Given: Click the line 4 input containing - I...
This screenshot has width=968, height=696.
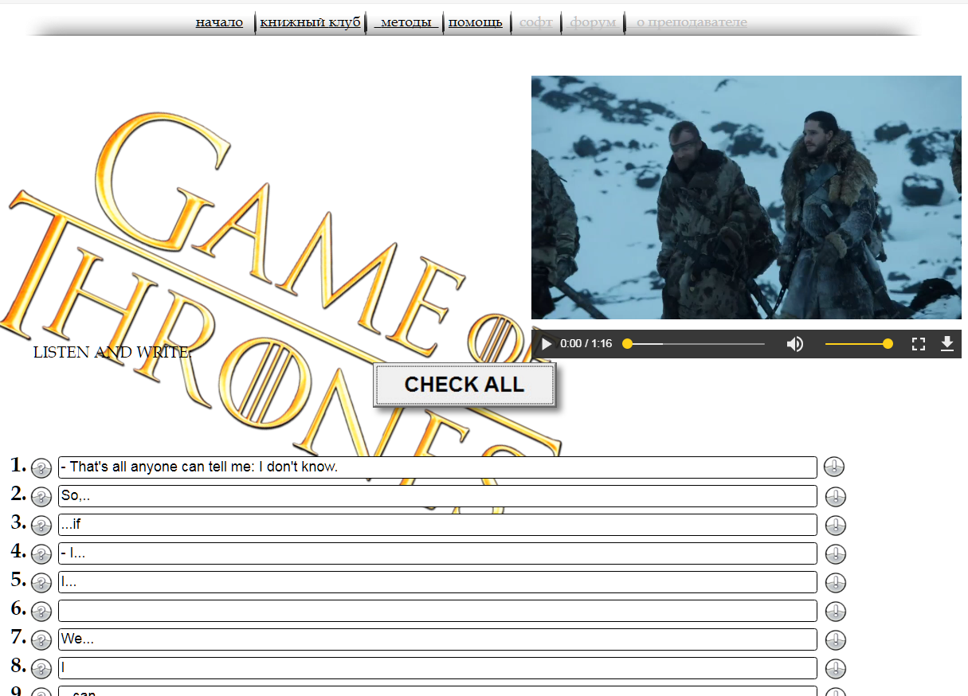Looking at the screenshot, I should [x=437, y=553].
